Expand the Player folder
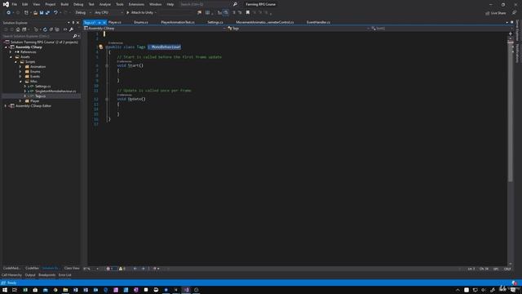 pyautogui.click(x=20, y=100)
